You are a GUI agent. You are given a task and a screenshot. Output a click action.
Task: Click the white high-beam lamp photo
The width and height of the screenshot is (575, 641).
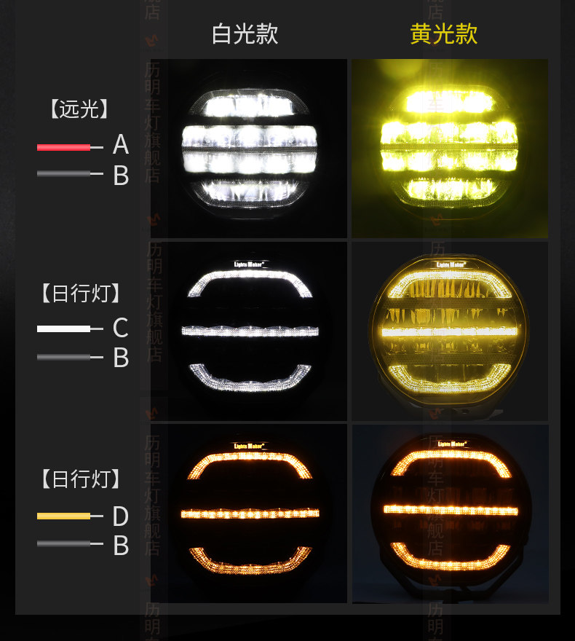click(x=249, y=149)
